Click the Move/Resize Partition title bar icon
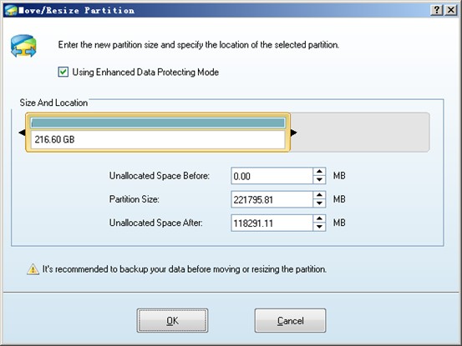This screenshot has width=462, height=346. click(x=11, y=10)
